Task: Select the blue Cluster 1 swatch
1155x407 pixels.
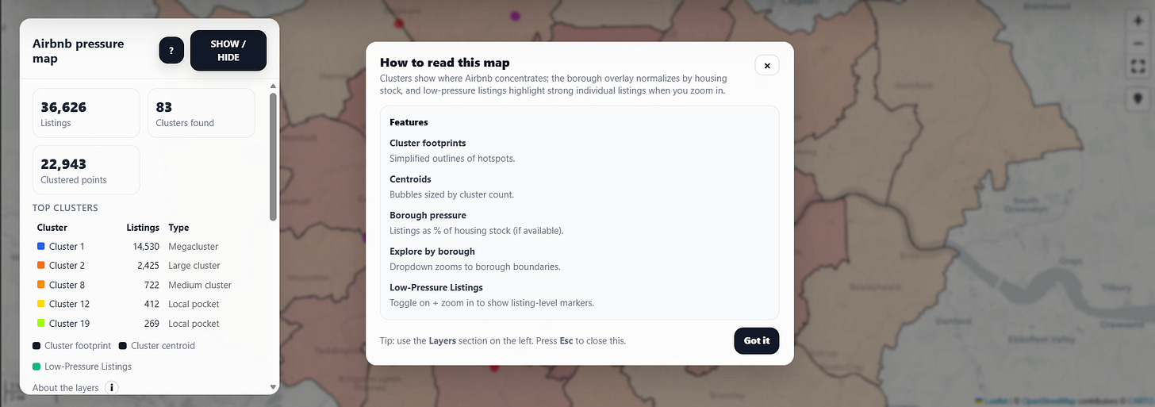Action: [x=41, y=247]
